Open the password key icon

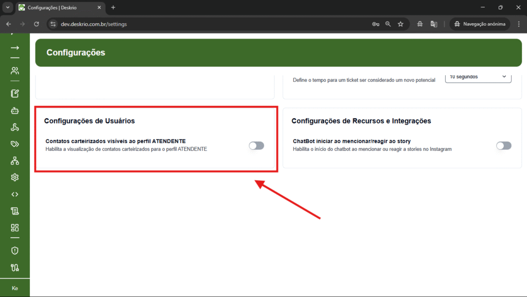(x=376, y=24)
